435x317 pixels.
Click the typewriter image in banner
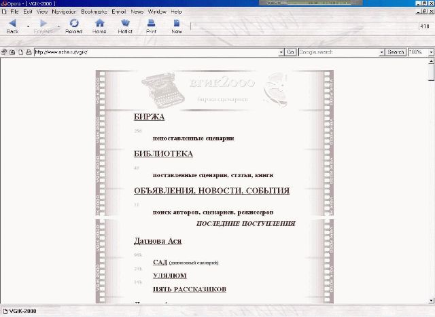[x=163, y=90]
